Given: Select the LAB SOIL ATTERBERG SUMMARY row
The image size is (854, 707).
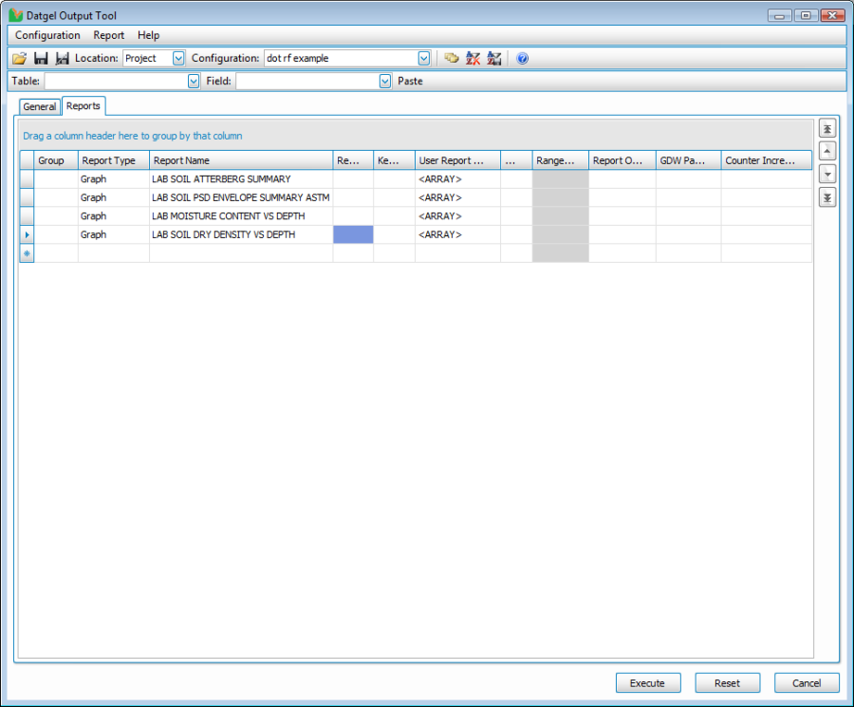Looking at the screenshot, I should point(220,179).
